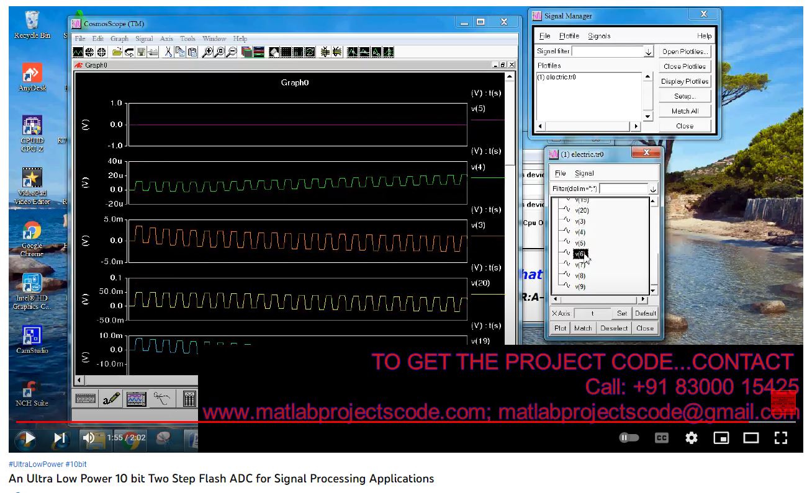The height and width of the screenshot is (493, 807).
Task: Expand the Filter(delim) dropdown in electric.tr0
Action: (x=653, y=189)
